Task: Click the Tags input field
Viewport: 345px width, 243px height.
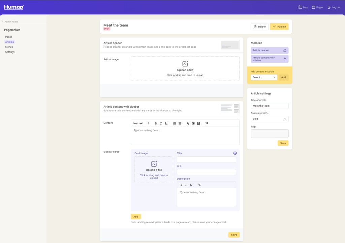Action: coord(270,134)
